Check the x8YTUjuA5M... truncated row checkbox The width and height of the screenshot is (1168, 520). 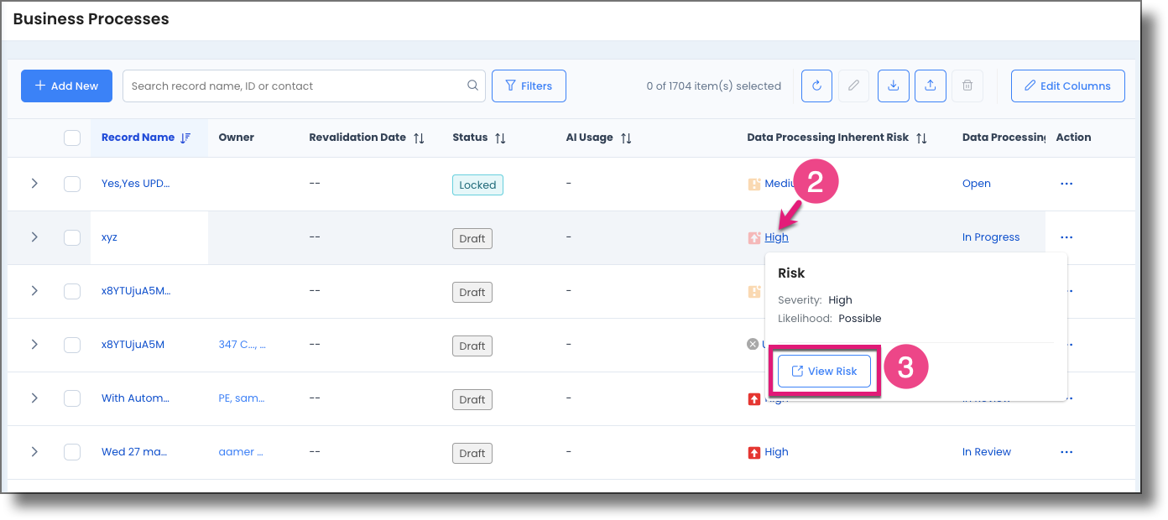click(72, 291)
